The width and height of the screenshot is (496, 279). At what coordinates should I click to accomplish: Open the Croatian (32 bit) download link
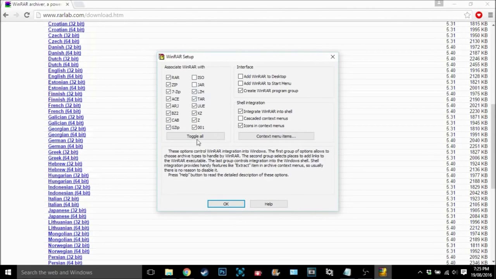[x=66, y=24]
